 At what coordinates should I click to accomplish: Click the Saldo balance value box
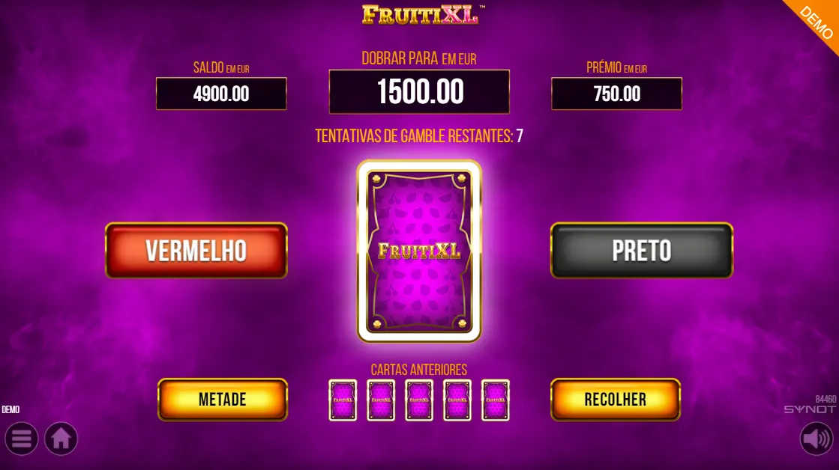[x=221, y=94]
